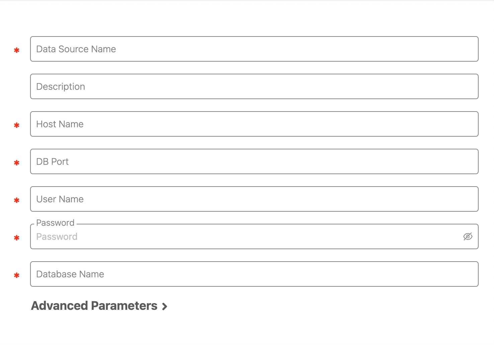Click the required asterisk beside Password field

[x=17, y=238]
